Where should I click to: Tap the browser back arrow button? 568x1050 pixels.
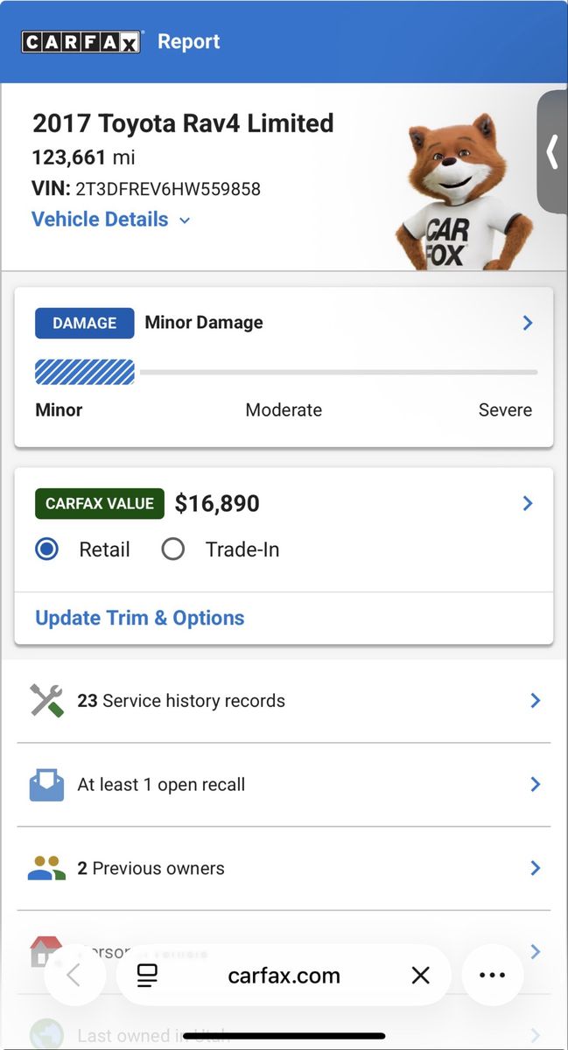tap(74, 975)
